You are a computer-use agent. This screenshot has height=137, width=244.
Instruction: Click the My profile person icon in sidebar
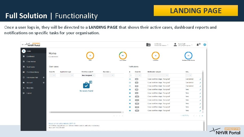[x=24, y=88]
